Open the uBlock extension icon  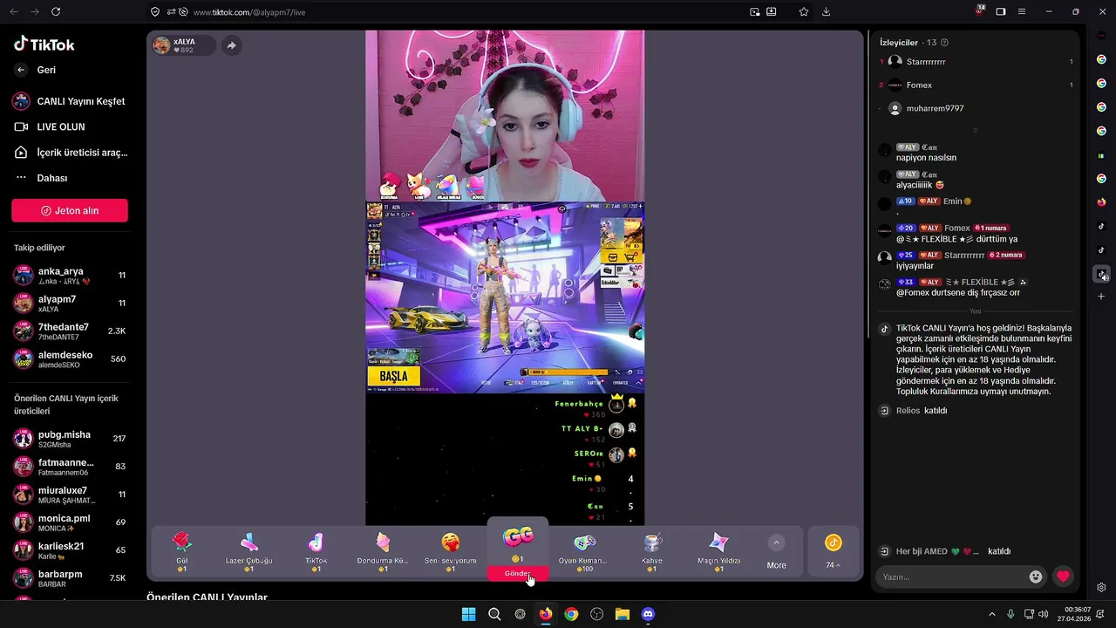coord(980,10)
